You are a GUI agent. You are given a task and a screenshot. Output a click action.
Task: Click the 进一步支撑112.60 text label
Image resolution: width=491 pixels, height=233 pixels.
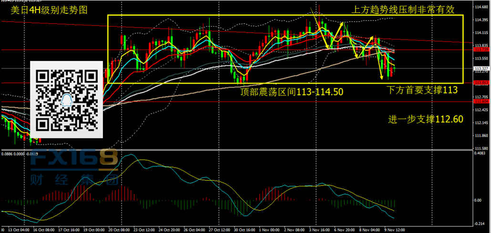tap(425, 119)
